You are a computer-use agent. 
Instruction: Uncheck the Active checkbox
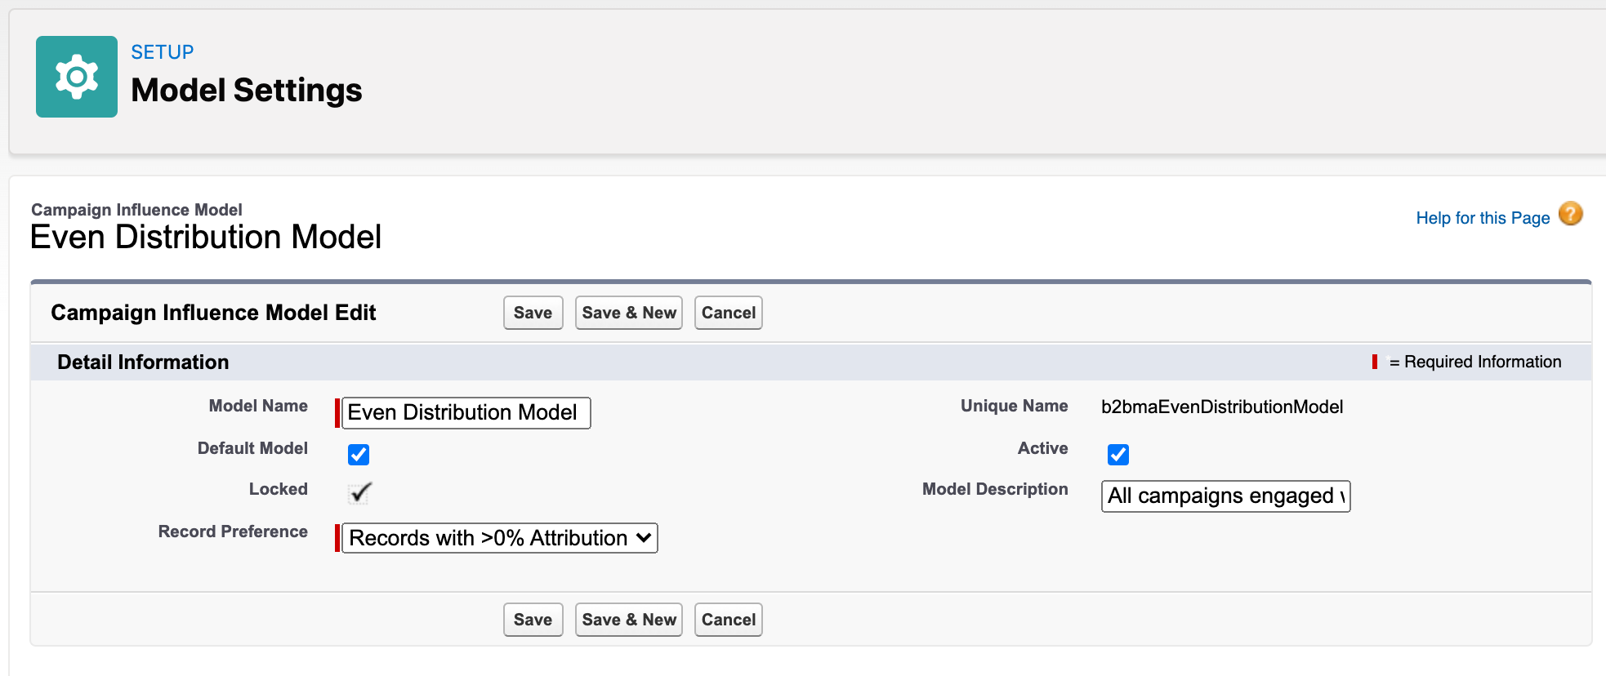[x=1118, y=455]
